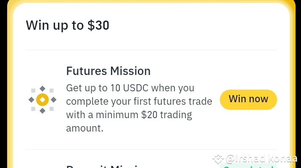Click the bottom gray diamond of the mission icon

42,111
